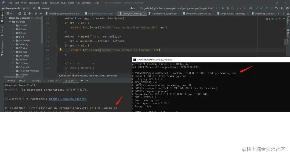Open Code With Me user icon
290x157 pixels.
coord(132,8)
